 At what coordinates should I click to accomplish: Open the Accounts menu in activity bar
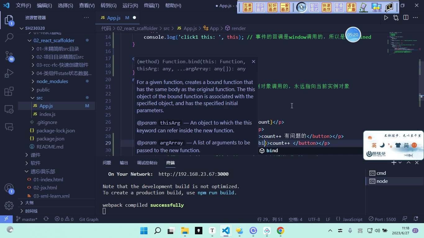click(9, 188)
